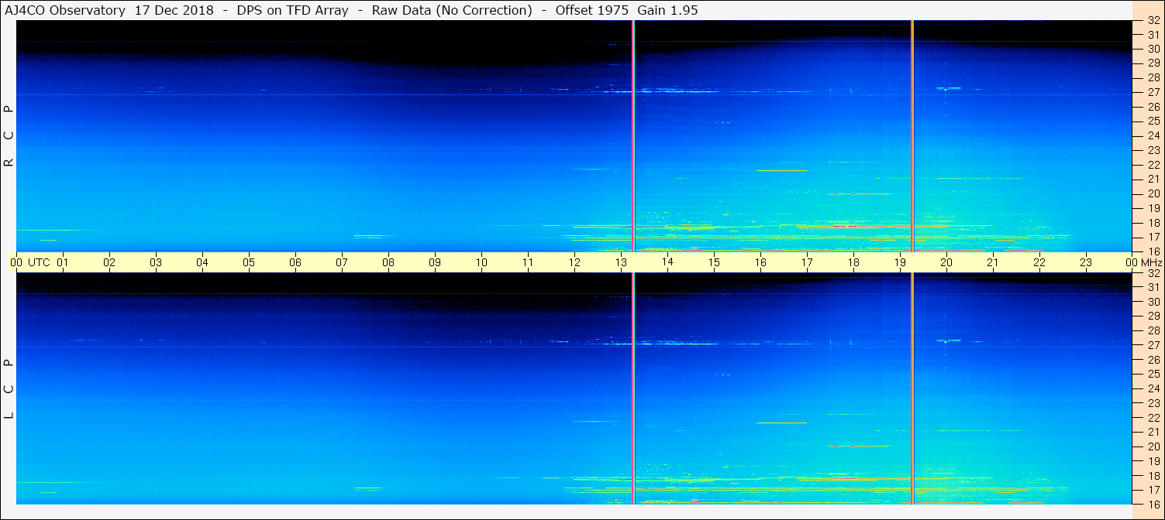This screenshot has width=1165, height=520.
Task: Choose hour "21" on the UTC time axis
Action: pos(993,262)
